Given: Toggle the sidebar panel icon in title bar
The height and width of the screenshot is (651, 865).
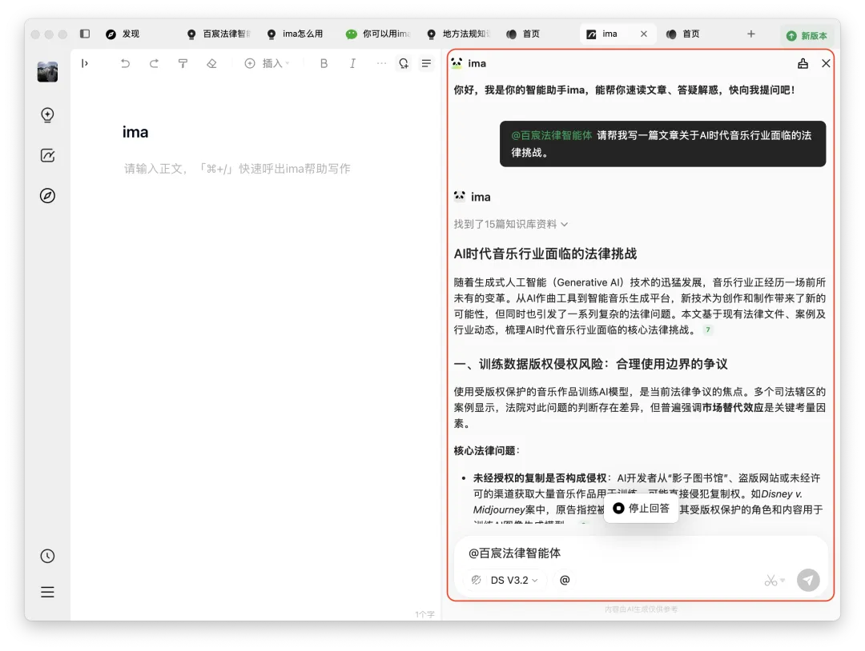Looking at the screenshot, I should 85,34.
